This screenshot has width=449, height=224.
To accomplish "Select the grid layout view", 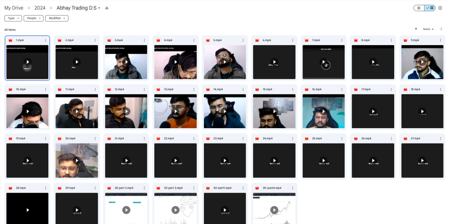I will pyautogui.click(x=430, y=8).
